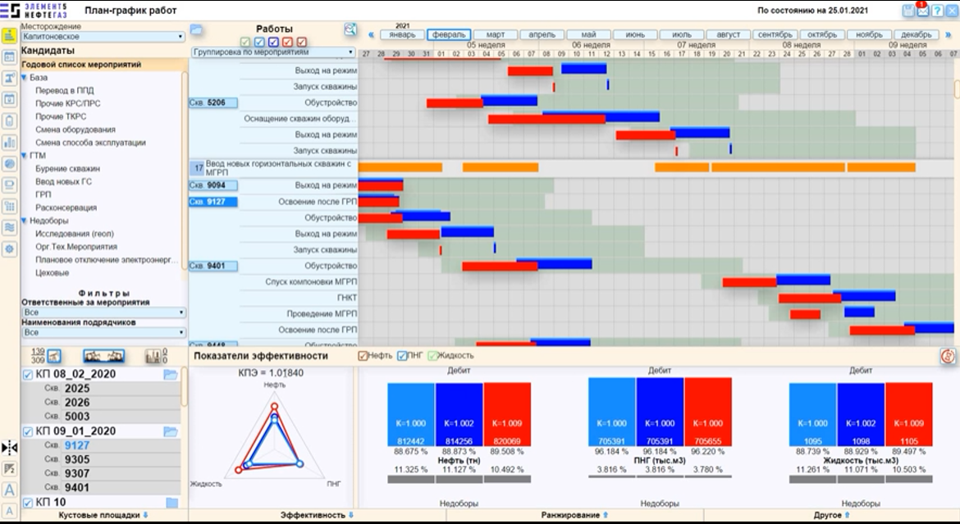This screenshot has width=960, height=524.
Task: Open the Наименования подрядчиков dropdown
Action: [x=103, y=332]
